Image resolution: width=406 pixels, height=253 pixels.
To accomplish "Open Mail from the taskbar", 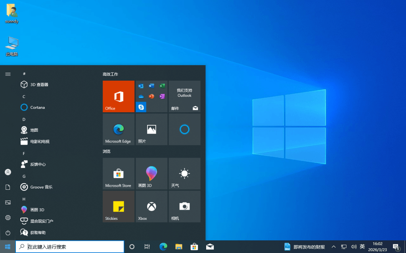I will 210,247.
